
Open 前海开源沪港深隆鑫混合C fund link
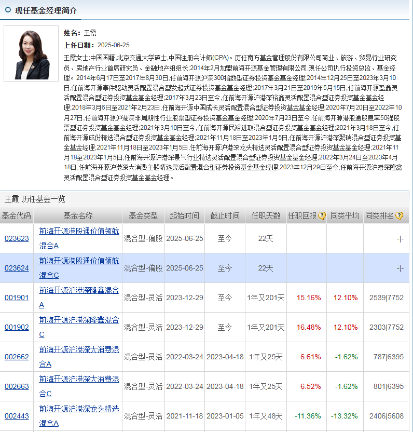pos(79,327)
